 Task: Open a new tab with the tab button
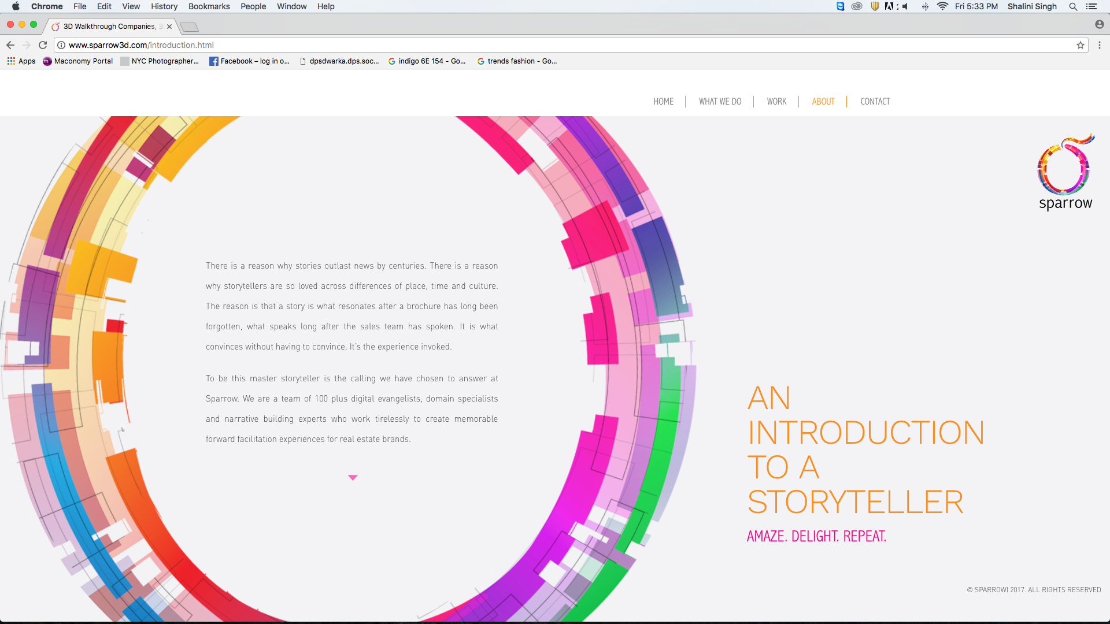(x=189, y=27)
